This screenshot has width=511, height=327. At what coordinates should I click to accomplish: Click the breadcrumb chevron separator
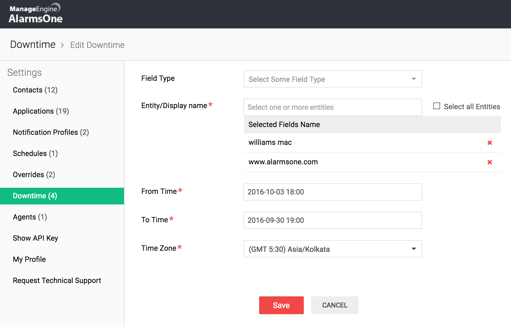click(x=62, y=45)
